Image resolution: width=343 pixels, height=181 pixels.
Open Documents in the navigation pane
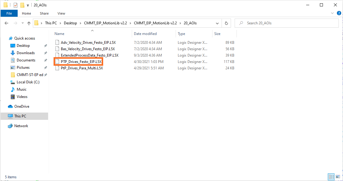click(x=26, y=60)
